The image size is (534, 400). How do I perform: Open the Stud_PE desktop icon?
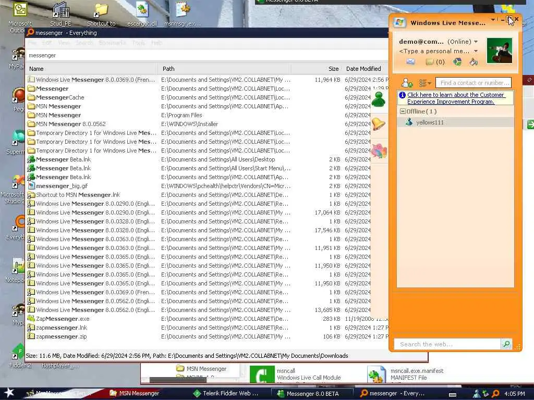tap(60, 14)
